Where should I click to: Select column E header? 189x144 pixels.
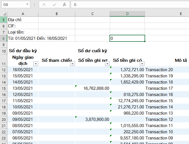pyautogui.click(x=181, y=14)
